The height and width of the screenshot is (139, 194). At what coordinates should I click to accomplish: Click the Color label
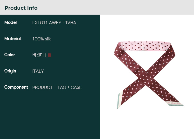[x=10, y=55]
